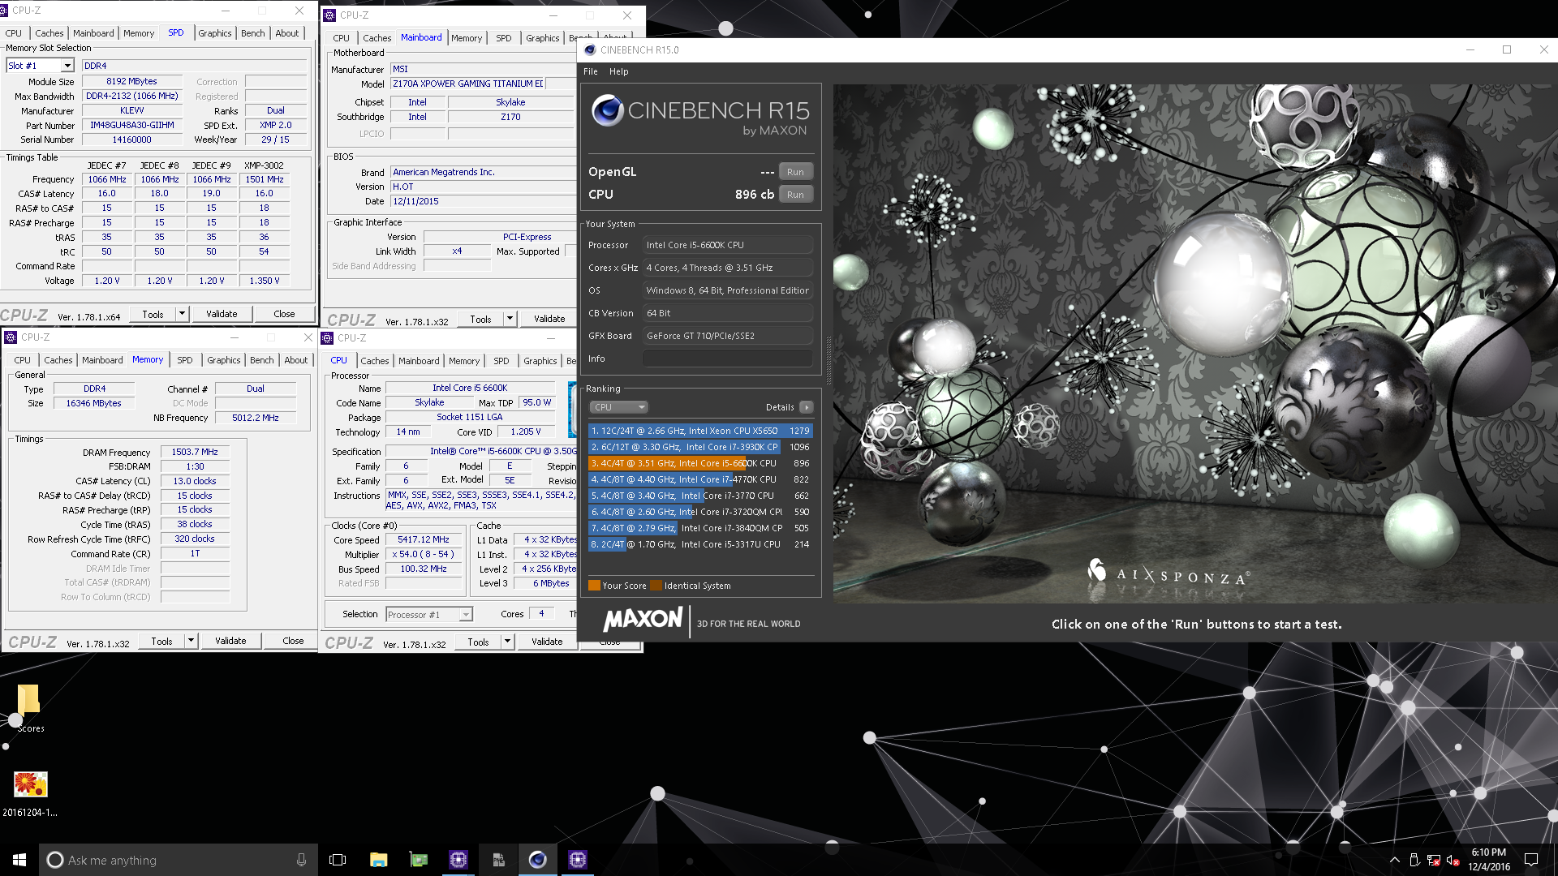This screenshot has height=876, width=1558.
Task: Open Tools dropdown arrow in SPD CPU-Z window
Action: (182, 314)
